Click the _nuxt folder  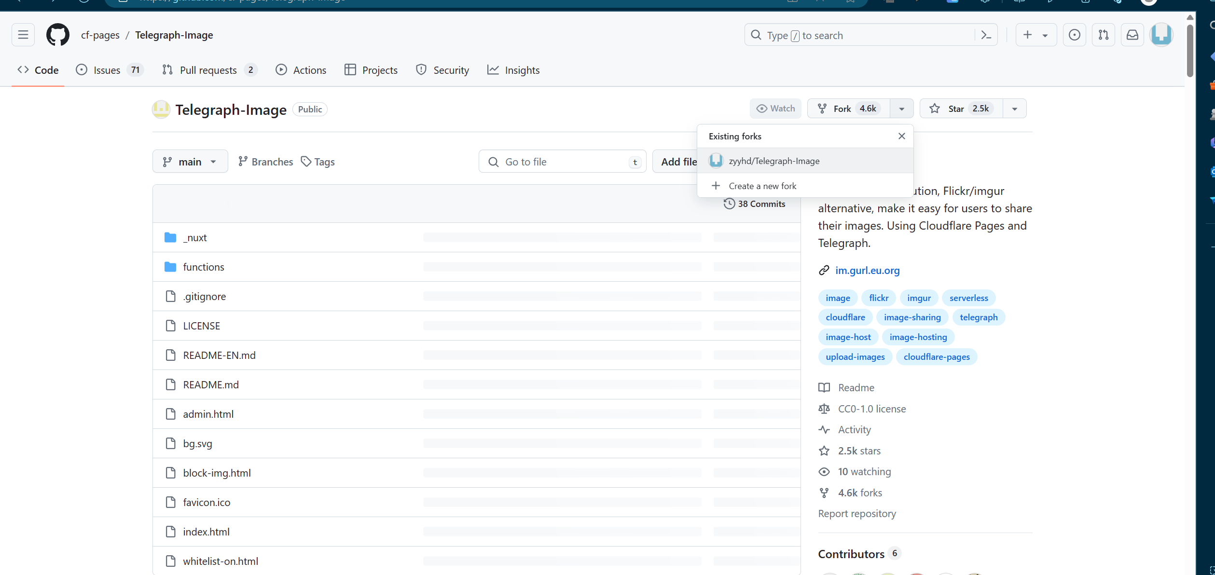click(195, 237)
